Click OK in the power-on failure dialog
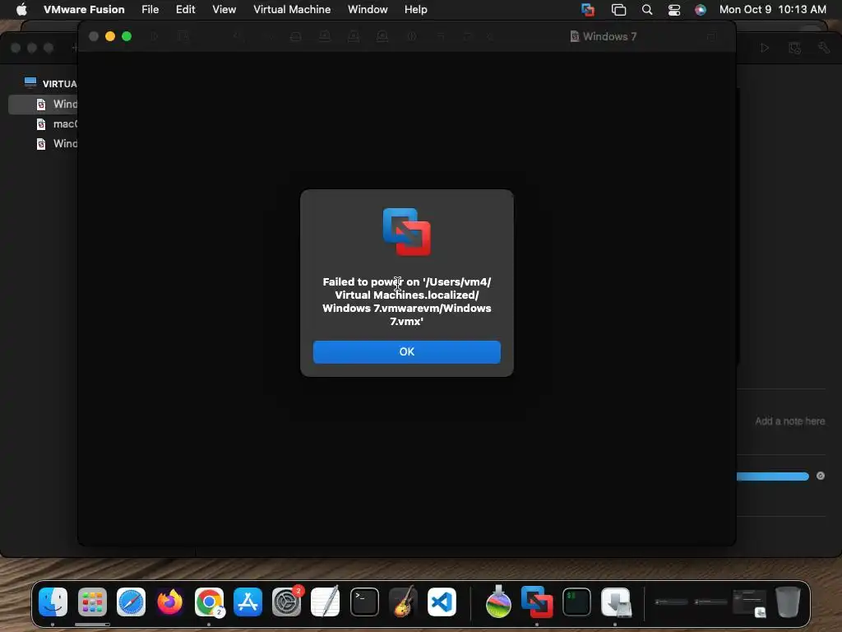The height and width of the screenshot is (632, 842). 406,351
